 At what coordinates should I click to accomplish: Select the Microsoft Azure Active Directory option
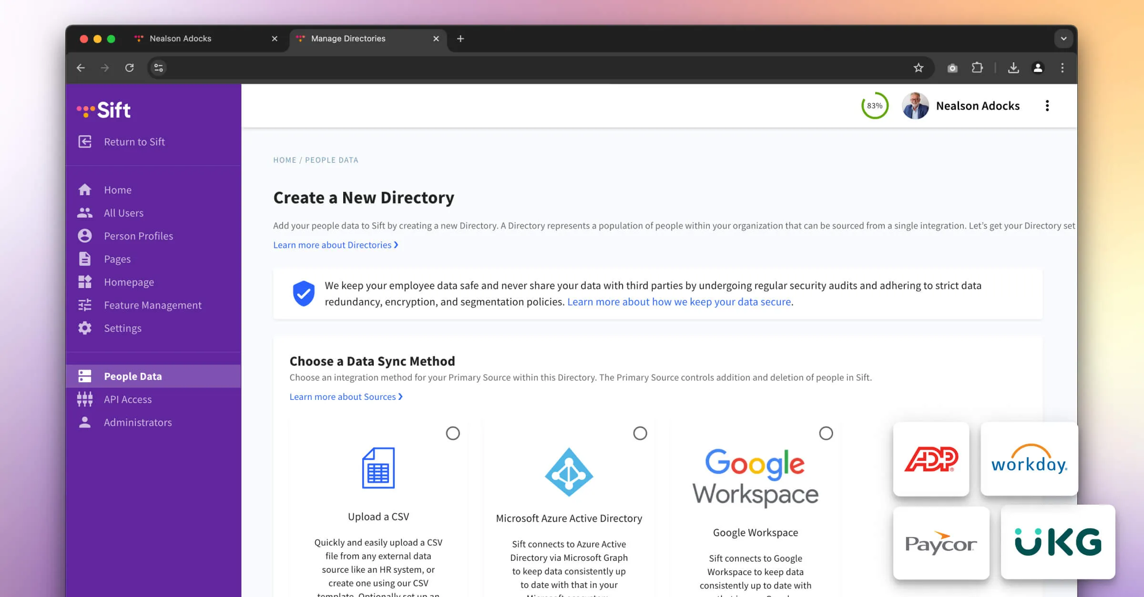click(x=640, y=433)
